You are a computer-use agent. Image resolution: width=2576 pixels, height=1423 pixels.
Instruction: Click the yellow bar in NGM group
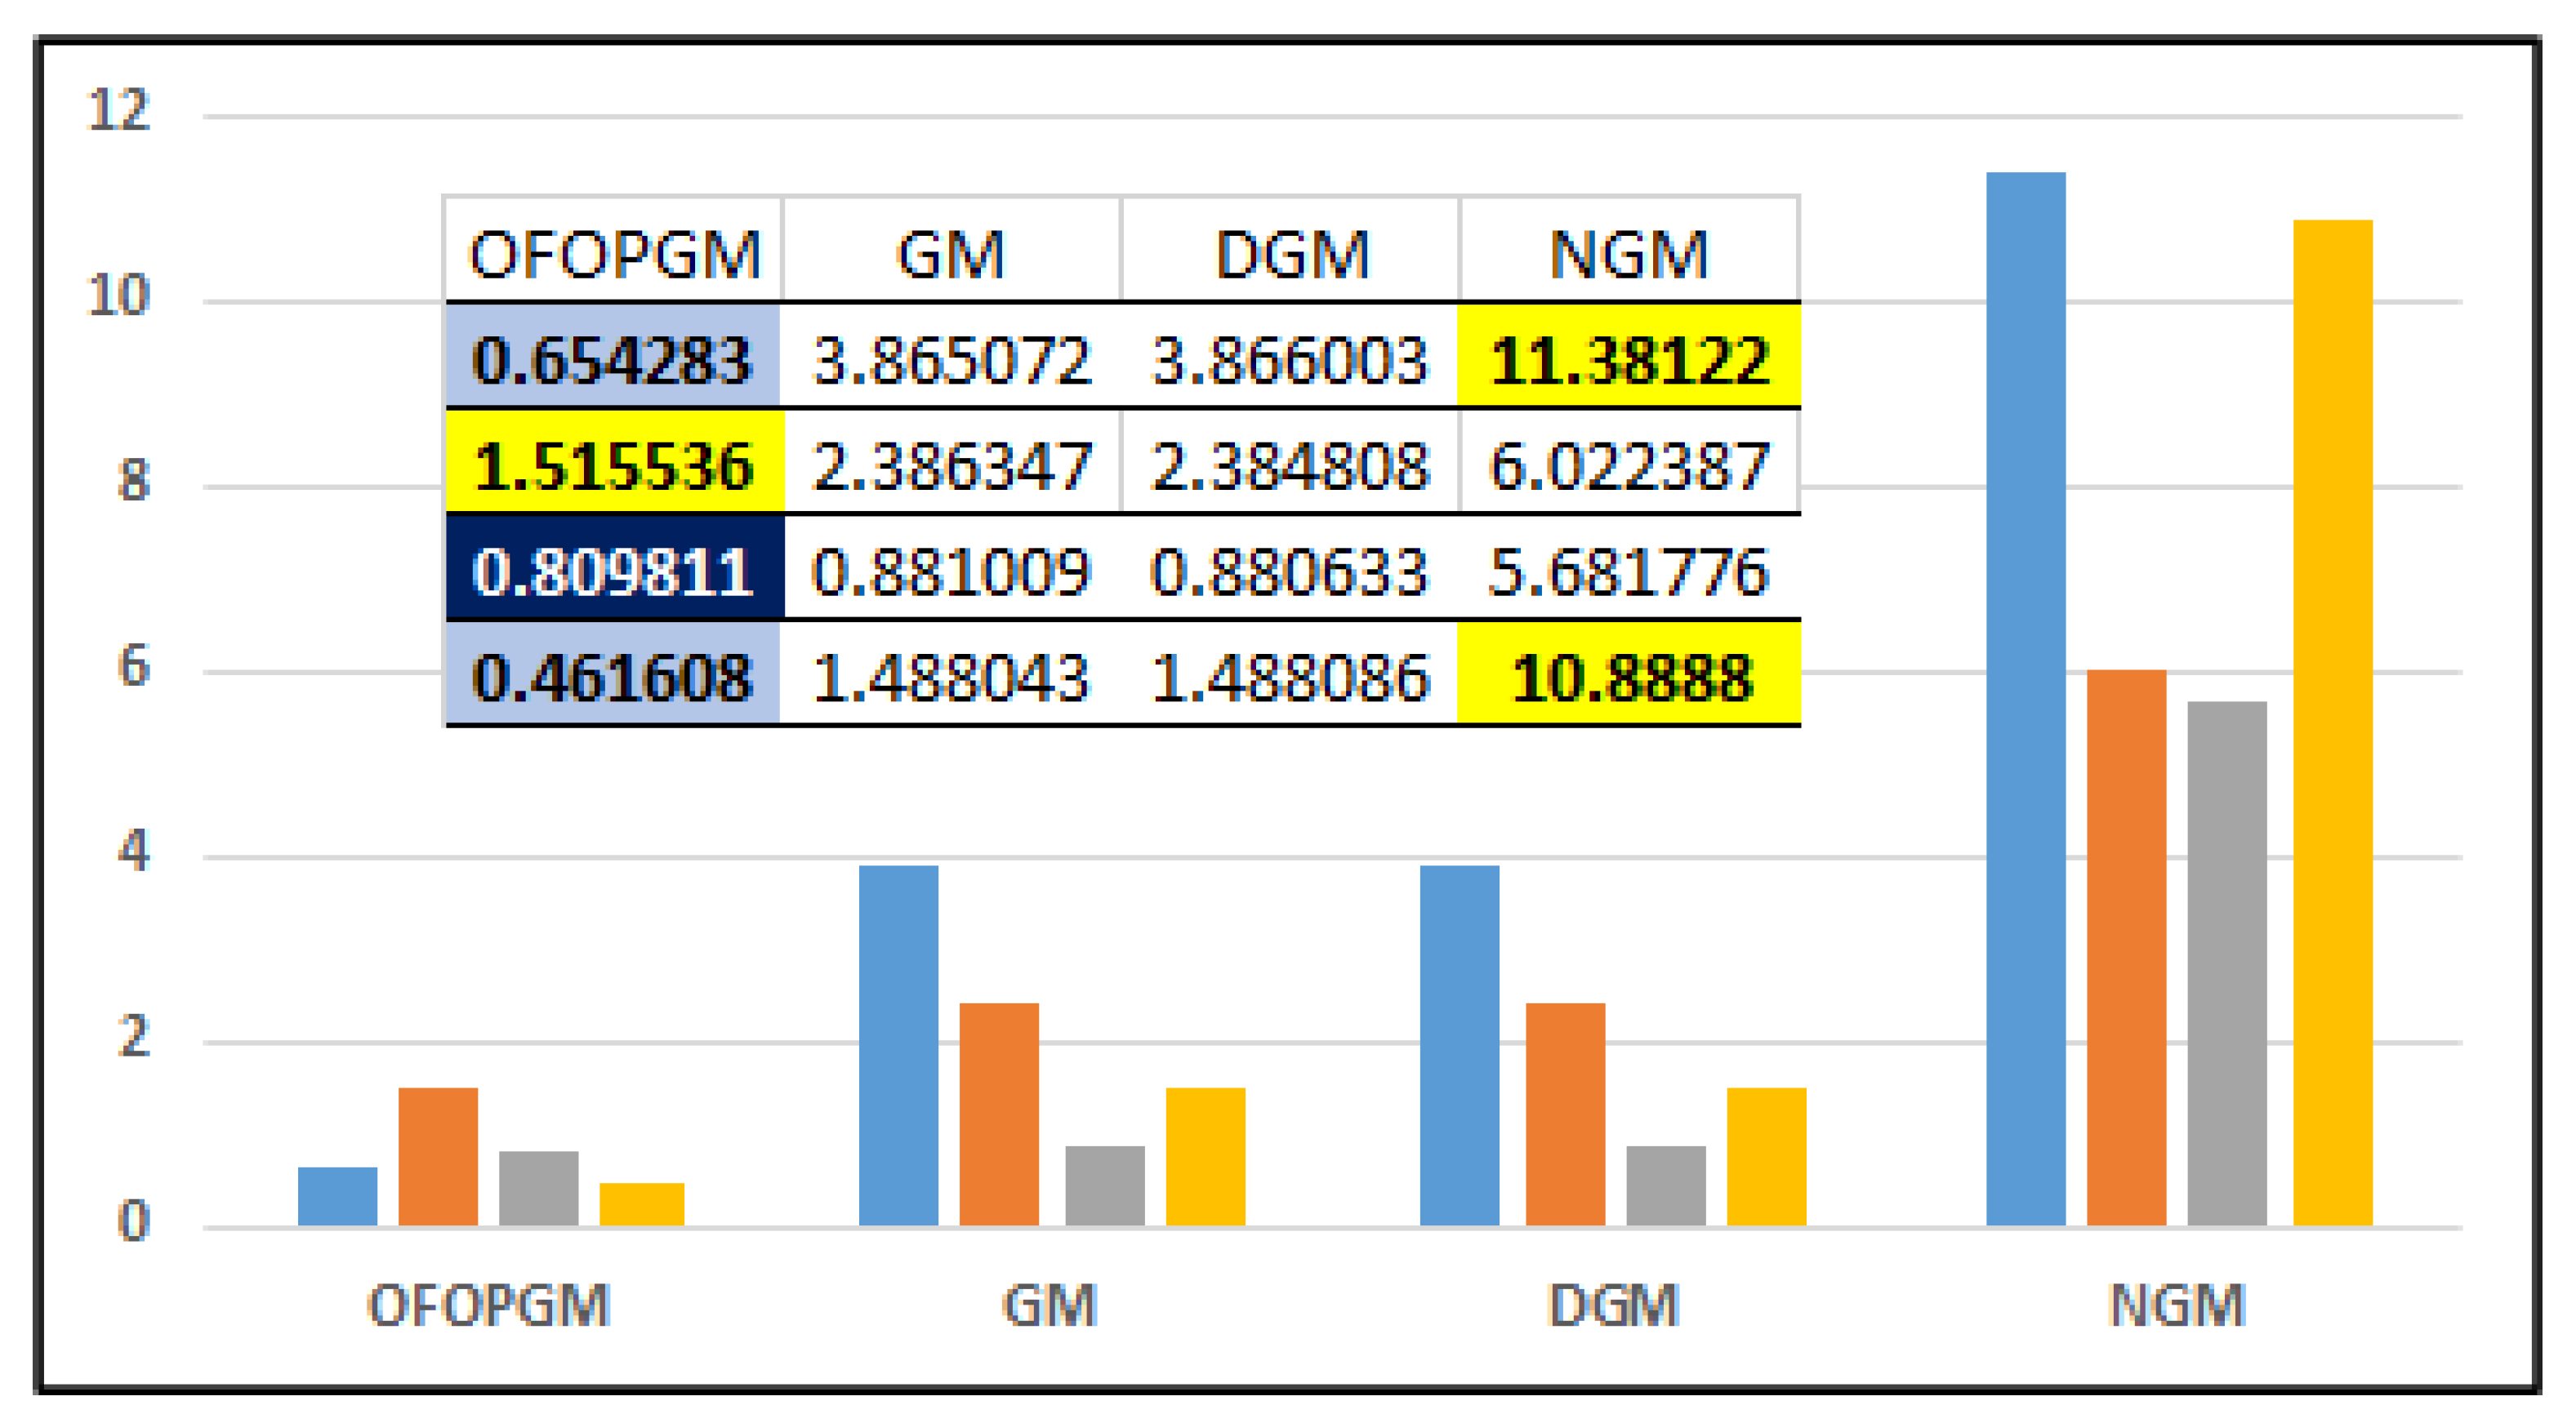[x=2332, y=723]
